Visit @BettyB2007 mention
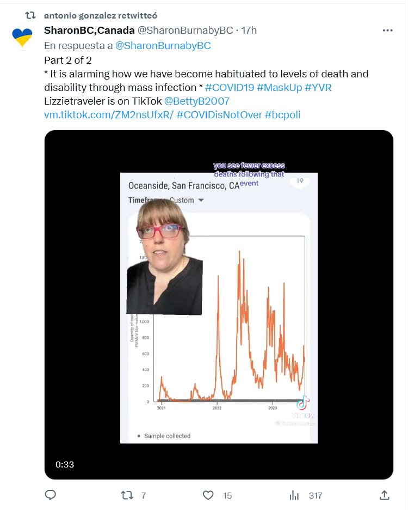This screenshot has height=510, width=408. pos(196,101)
